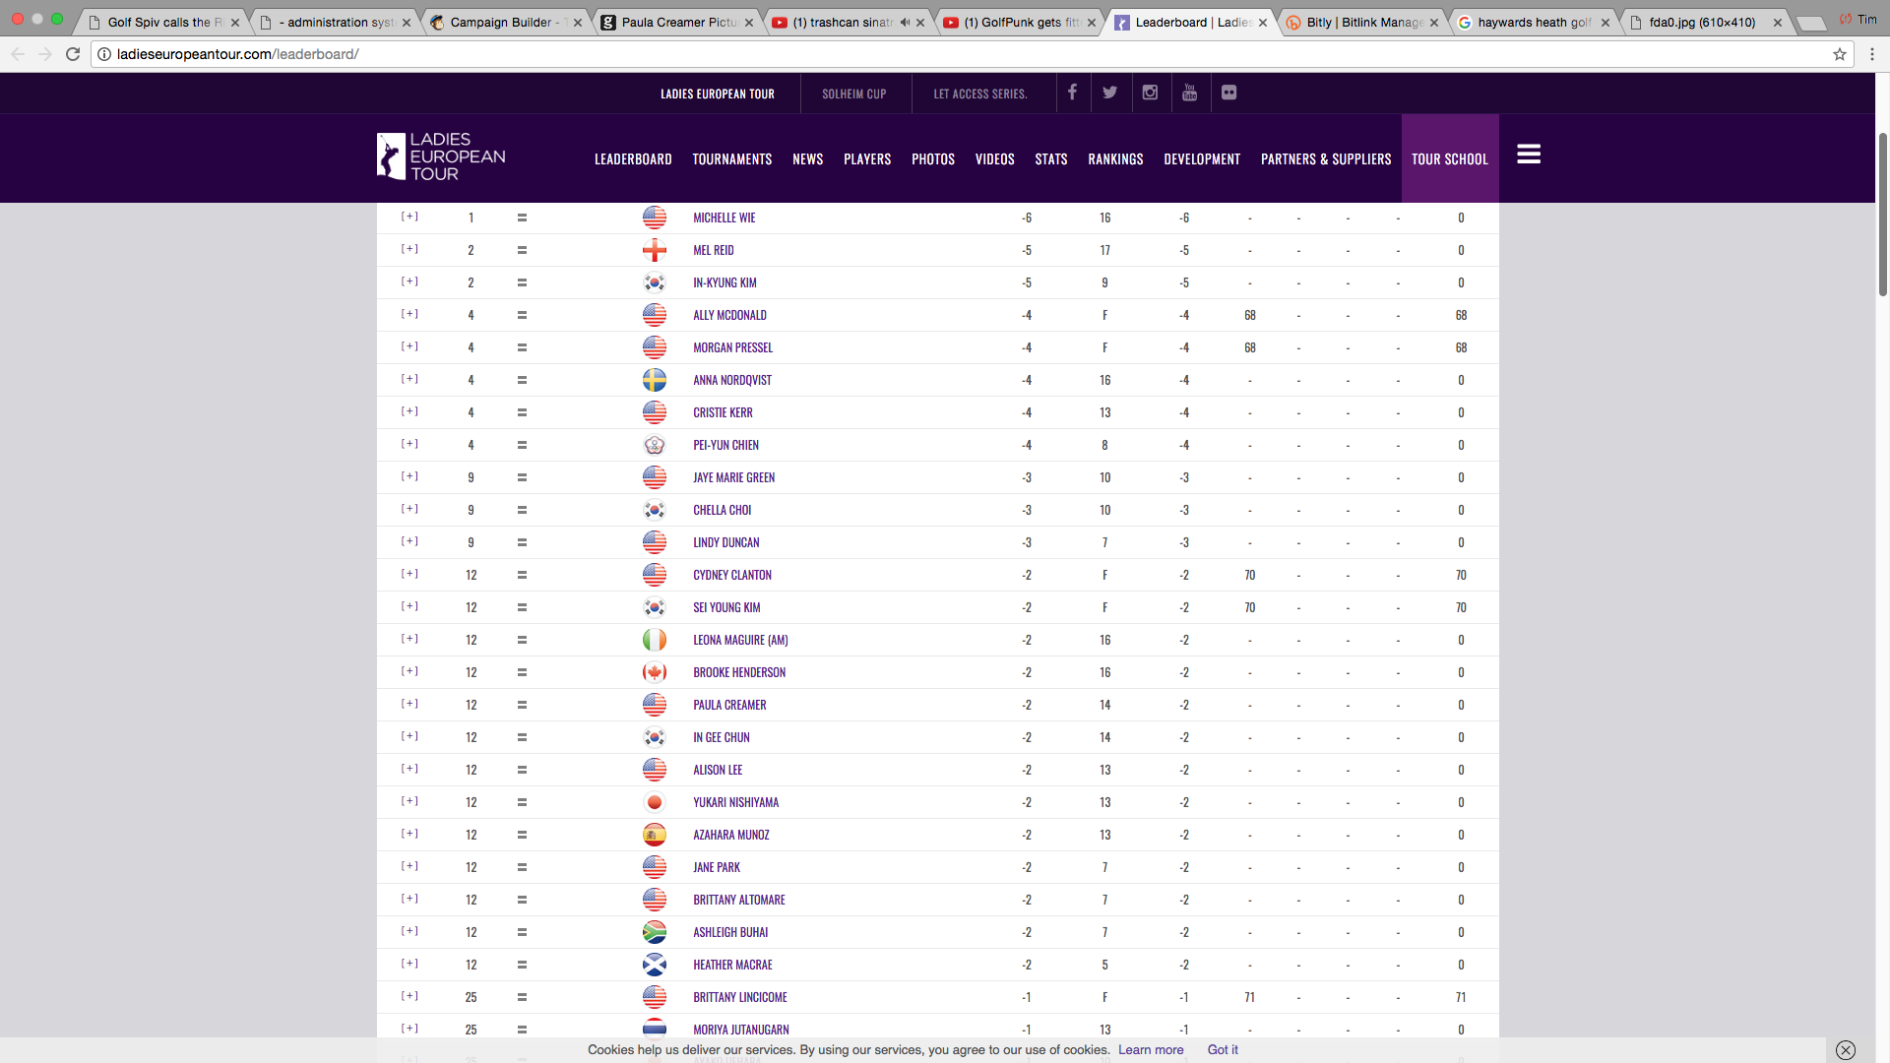Reload the page with the refresh icon
Image resolution: width=1890 pixels, height=1063 pixels.
73,54
